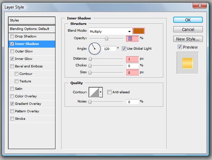This screenshot has width=212, height=160.
Task: Enable the Outer Glow checkbox
Action: (x=12, y=51)
